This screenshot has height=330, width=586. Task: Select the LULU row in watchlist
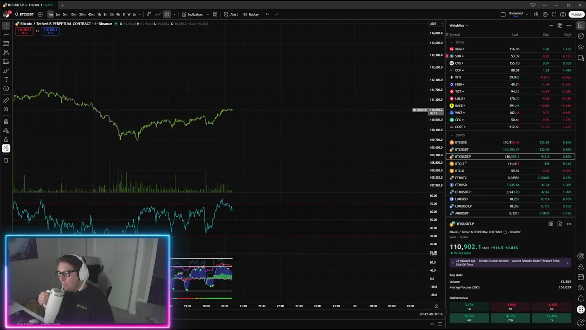coord(510,99)
